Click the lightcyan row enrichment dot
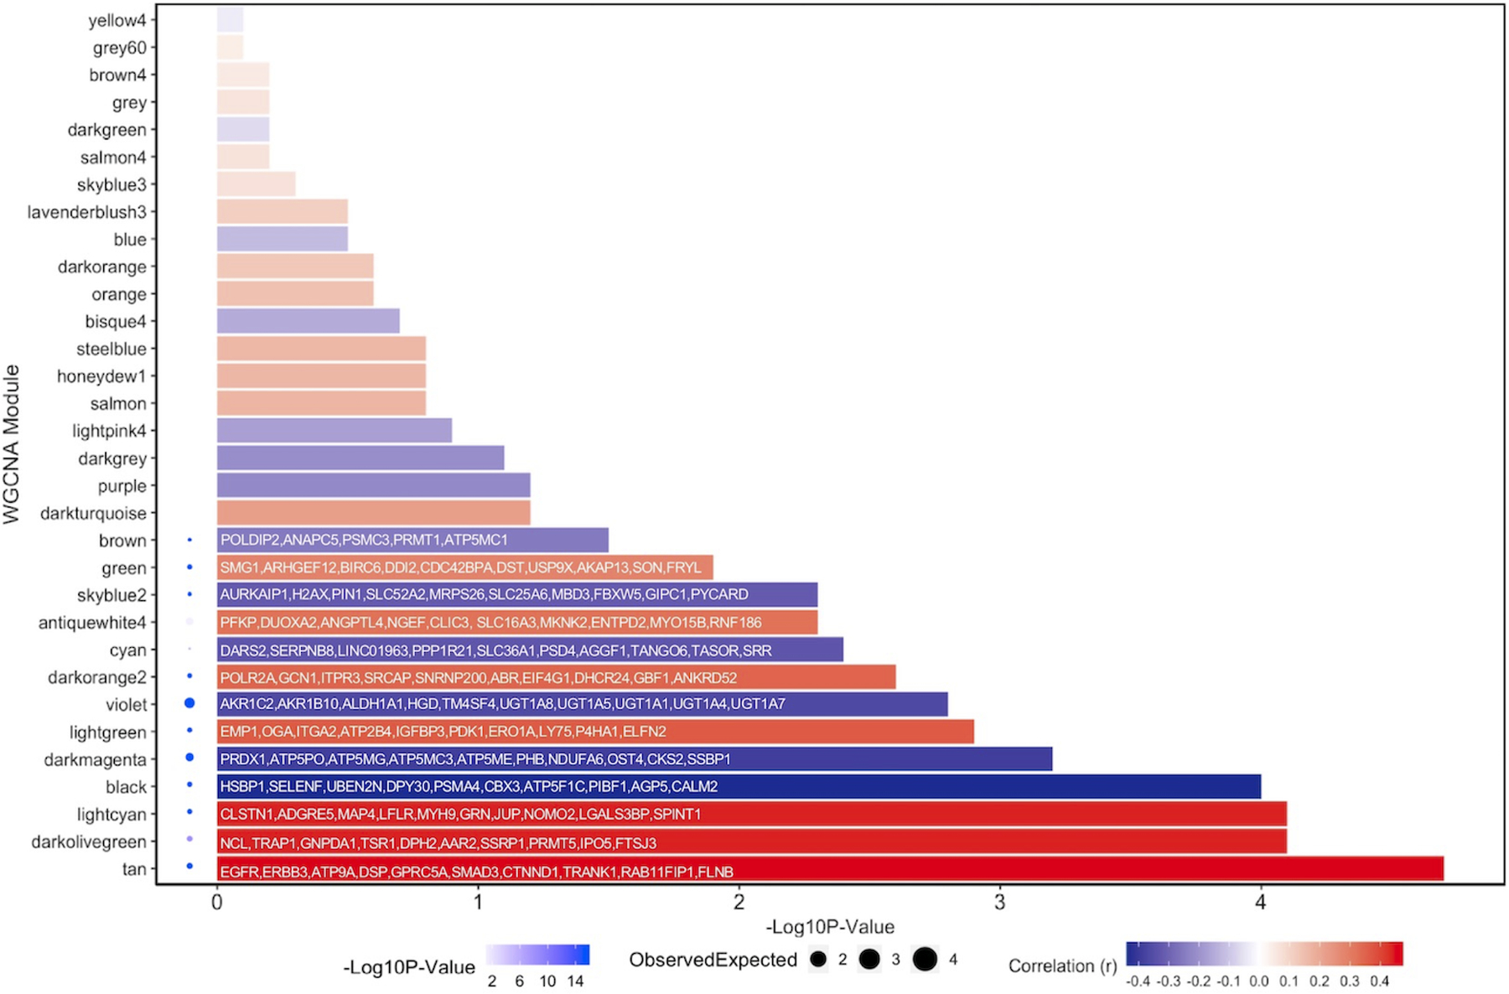This screenshot has width=1509, height=994. [x=189, y=812]
